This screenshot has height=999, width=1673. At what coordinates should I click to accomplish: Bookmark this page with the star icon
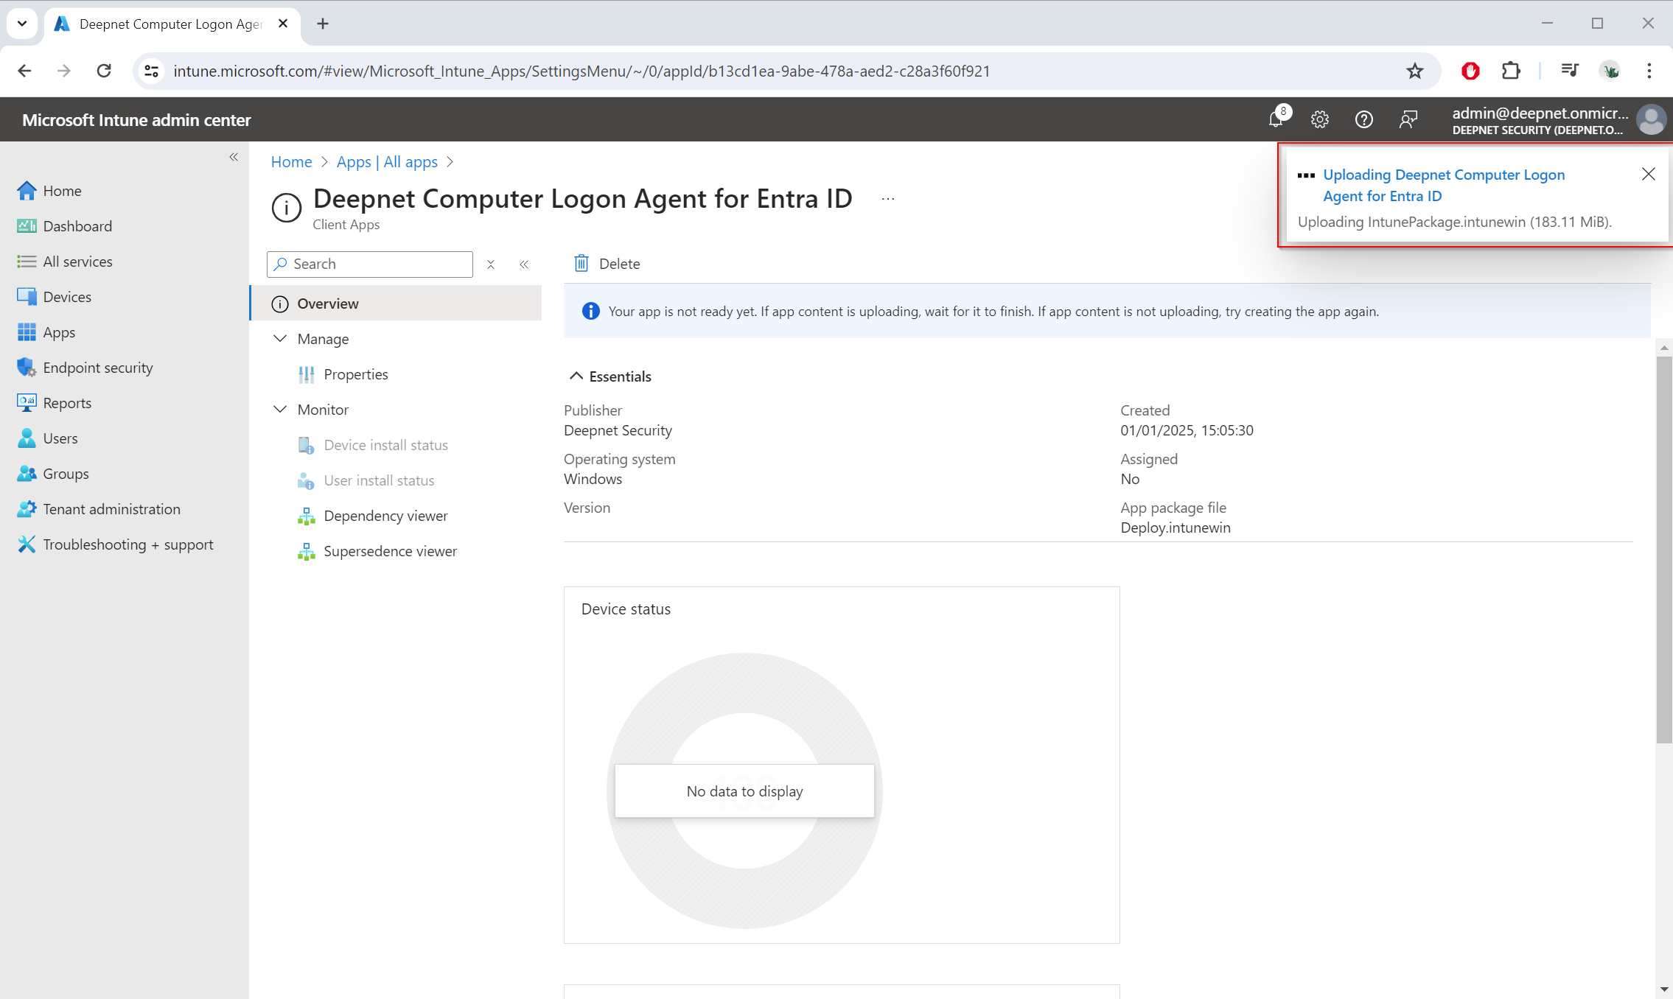click(1414, 71)
